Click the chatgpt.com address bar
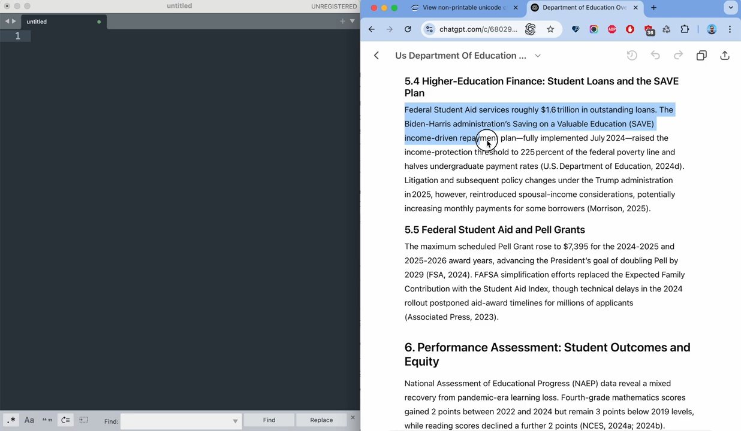 478,29
